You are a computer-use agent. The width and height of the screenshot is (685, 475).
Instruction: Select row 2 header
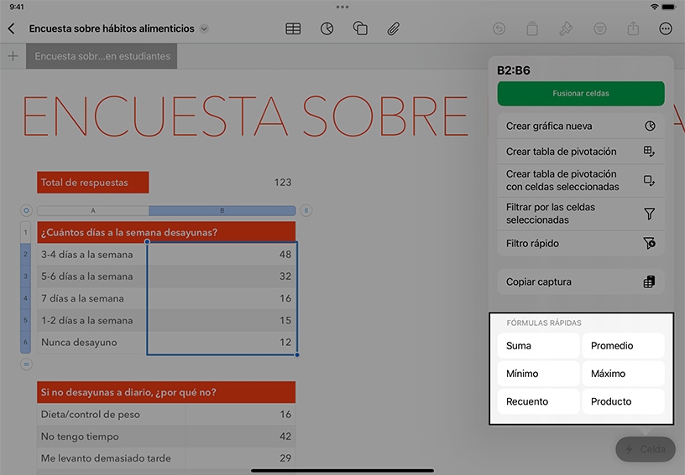tap(25, 254)
